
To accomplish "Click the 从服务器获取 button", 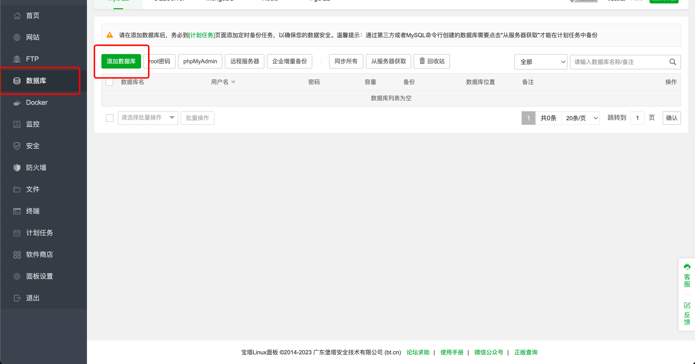I will click(389, 61).
